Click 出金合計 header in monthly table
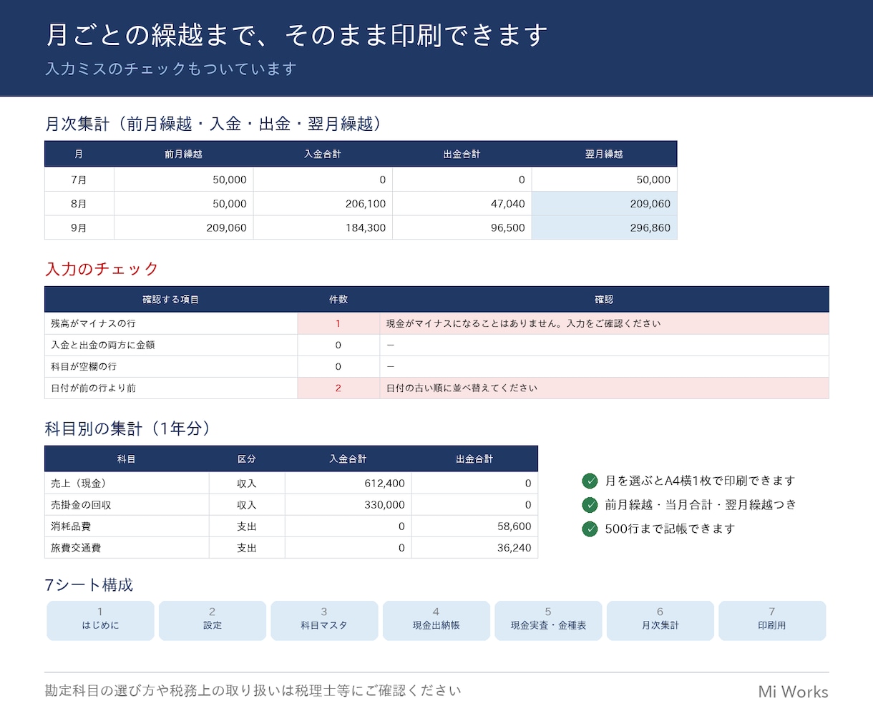Screen dimensions: 873x721 462,154
